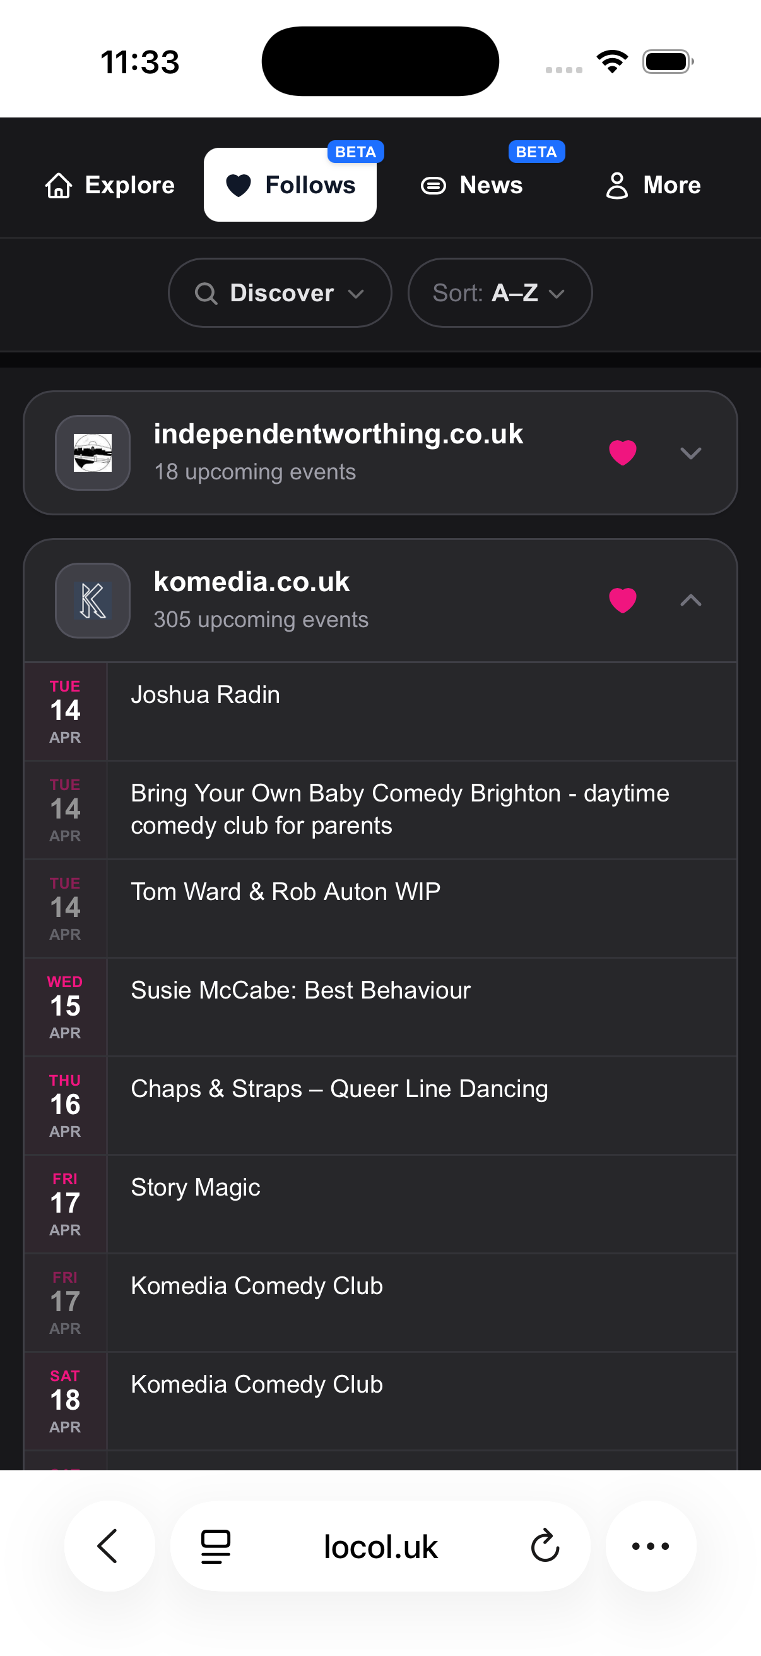761x1656 pixels.
Task: Unfollow independentworthing.co.uk with the heart
Action: (622, 453)
